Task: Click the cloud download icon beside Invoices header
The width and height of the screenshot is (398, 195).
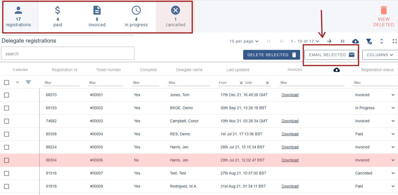Action: click(x=337, y=70)
